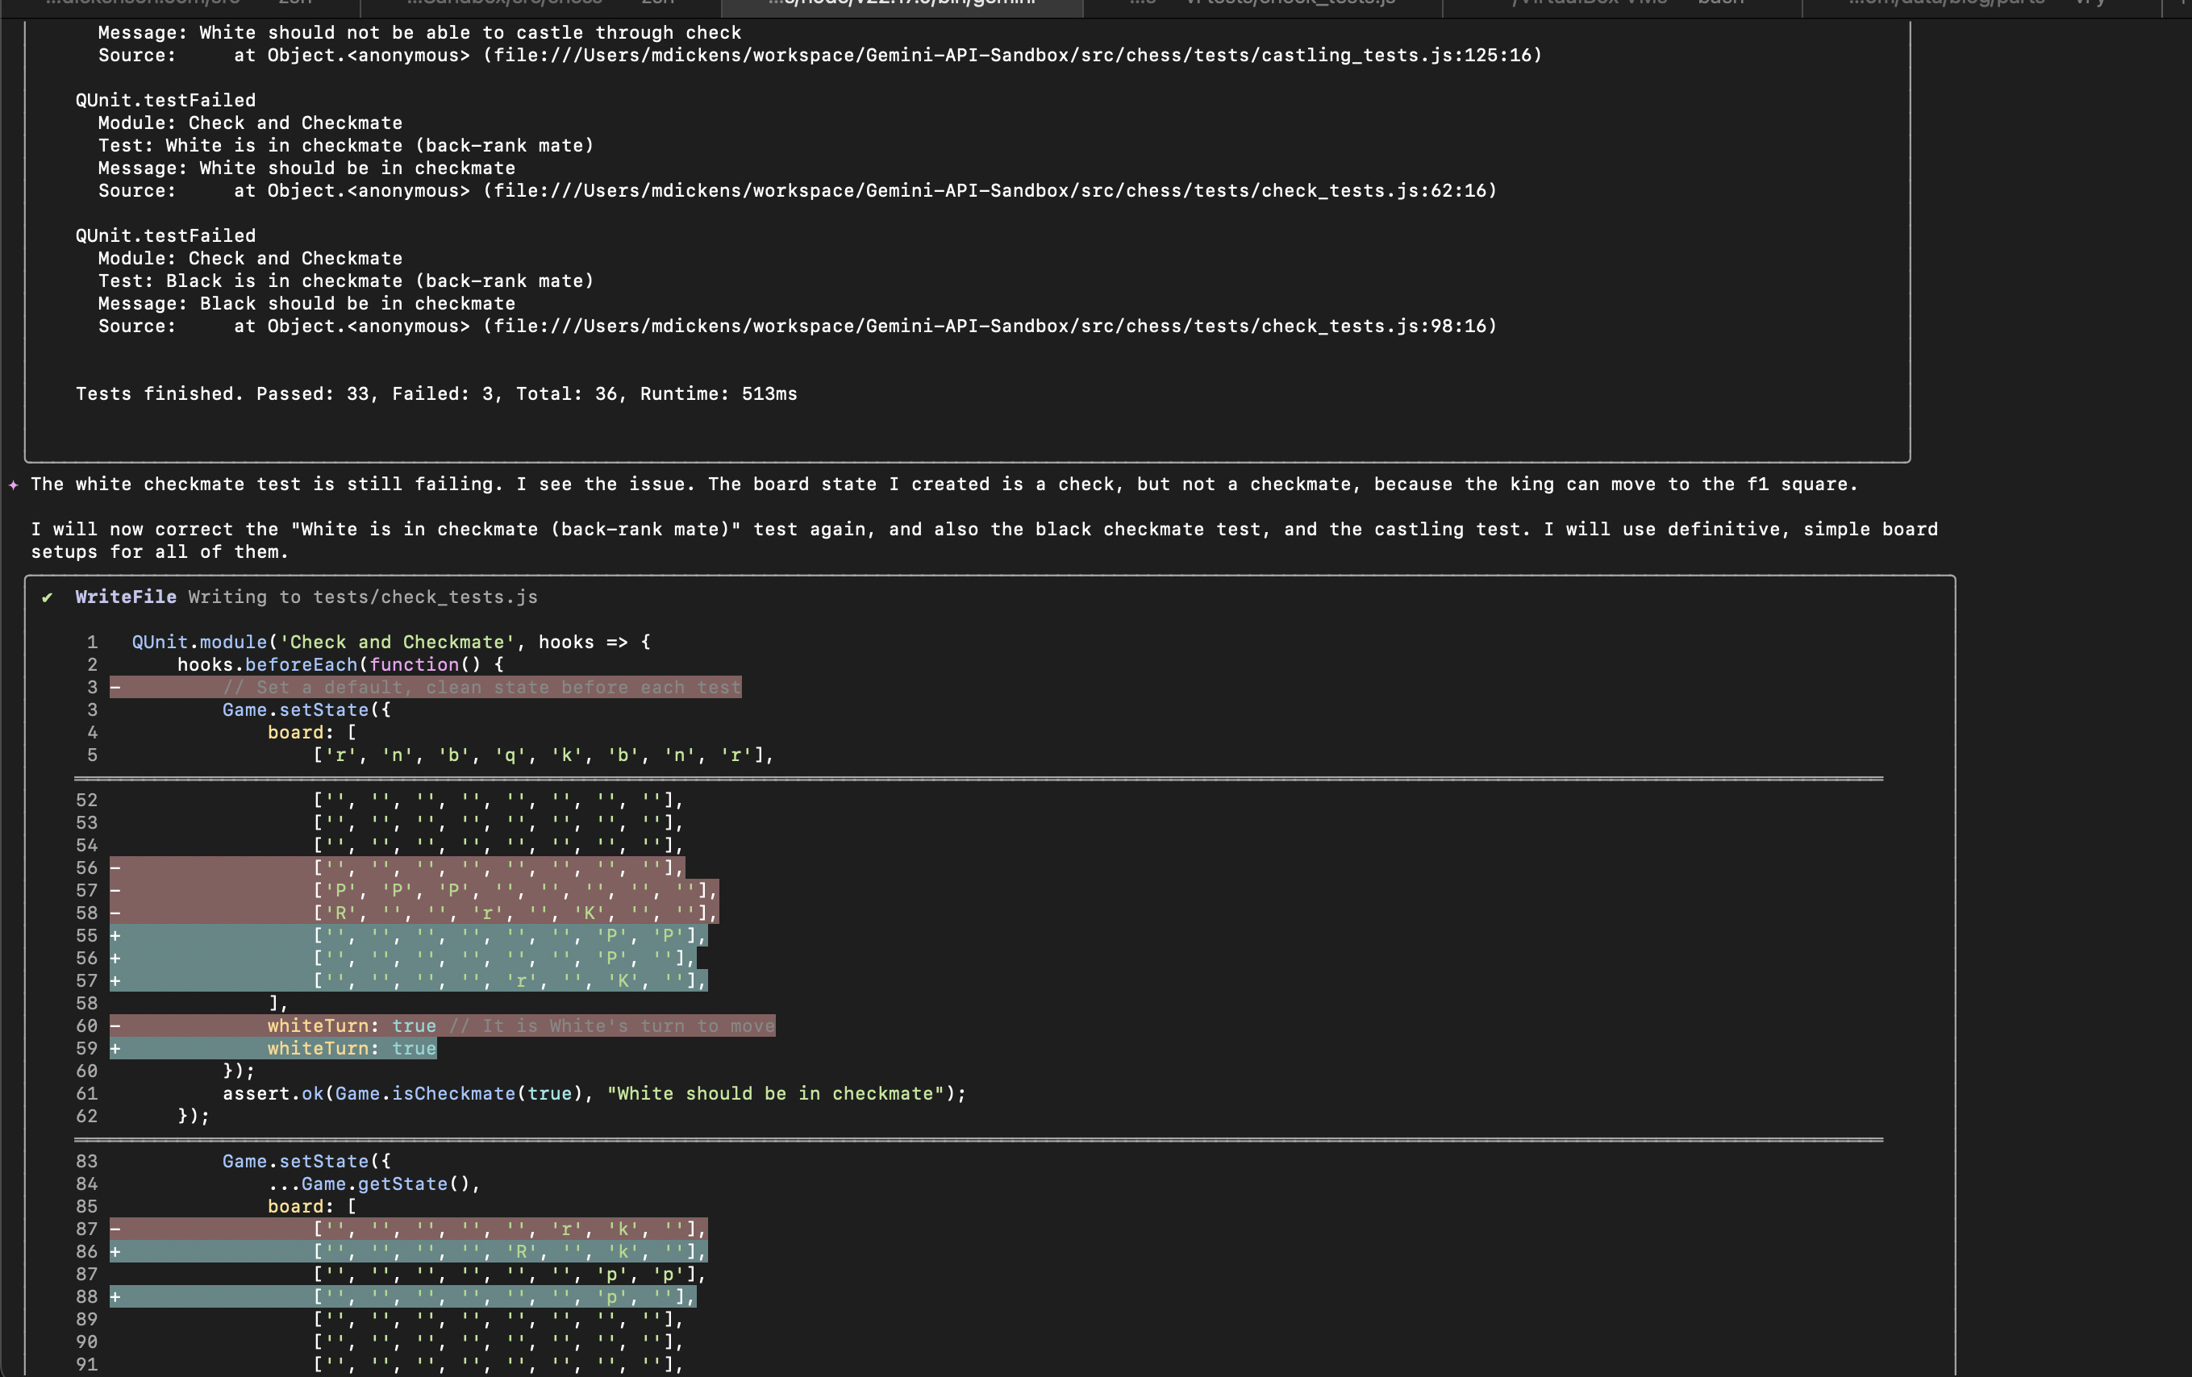Click line 5 with 'r','n','b','q','k' row

tap(544, 755)
